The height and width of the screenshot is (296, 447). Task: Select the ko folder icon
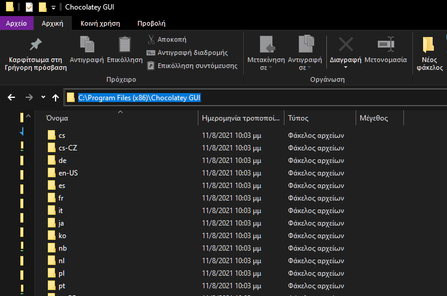click(x=51, y=235)
